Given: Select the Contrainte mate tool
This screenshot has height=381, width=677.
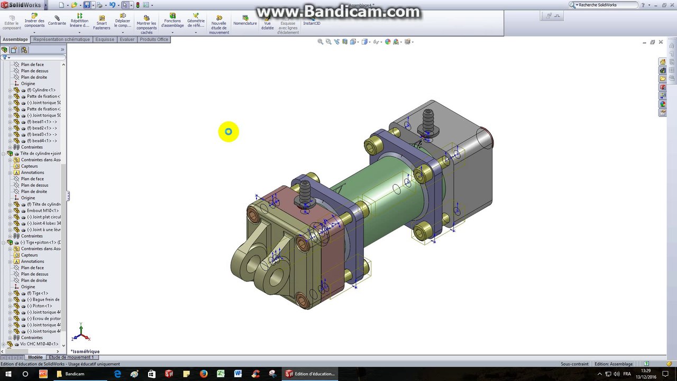Looking at the screenshot, I should click(x=57, y=21).
